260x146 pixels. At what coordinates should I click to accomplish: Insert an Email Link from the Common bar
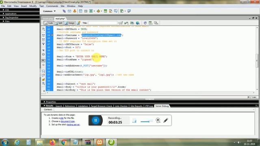tap(69, 11)
